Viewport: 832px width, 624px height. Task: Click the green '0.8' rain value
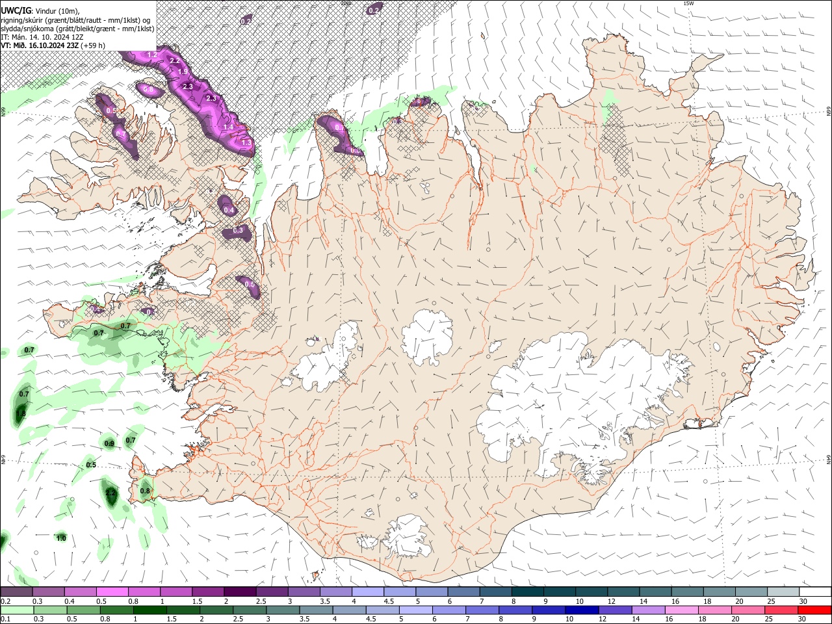145,491
